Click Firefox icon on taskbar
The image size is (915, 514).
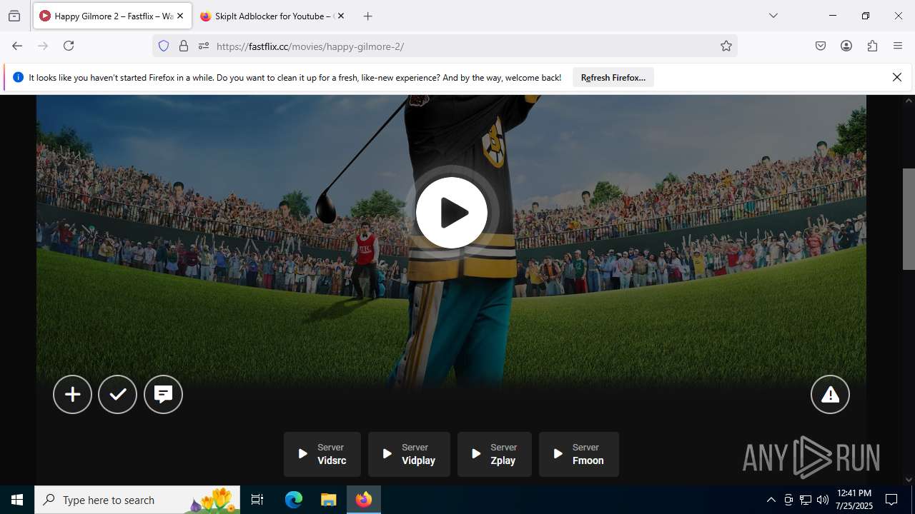click(364, 500)
